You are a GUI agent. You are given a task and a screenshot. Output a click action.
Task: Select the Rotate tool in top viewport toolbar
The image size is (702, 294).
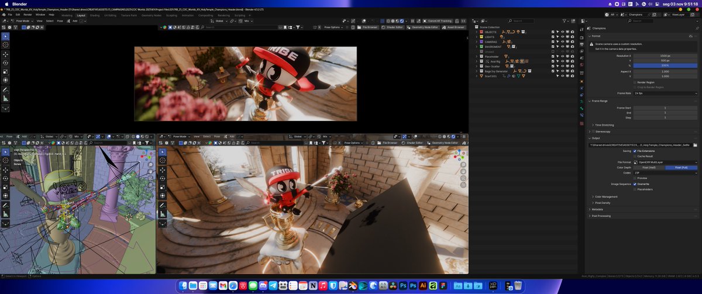pos(6,62)
